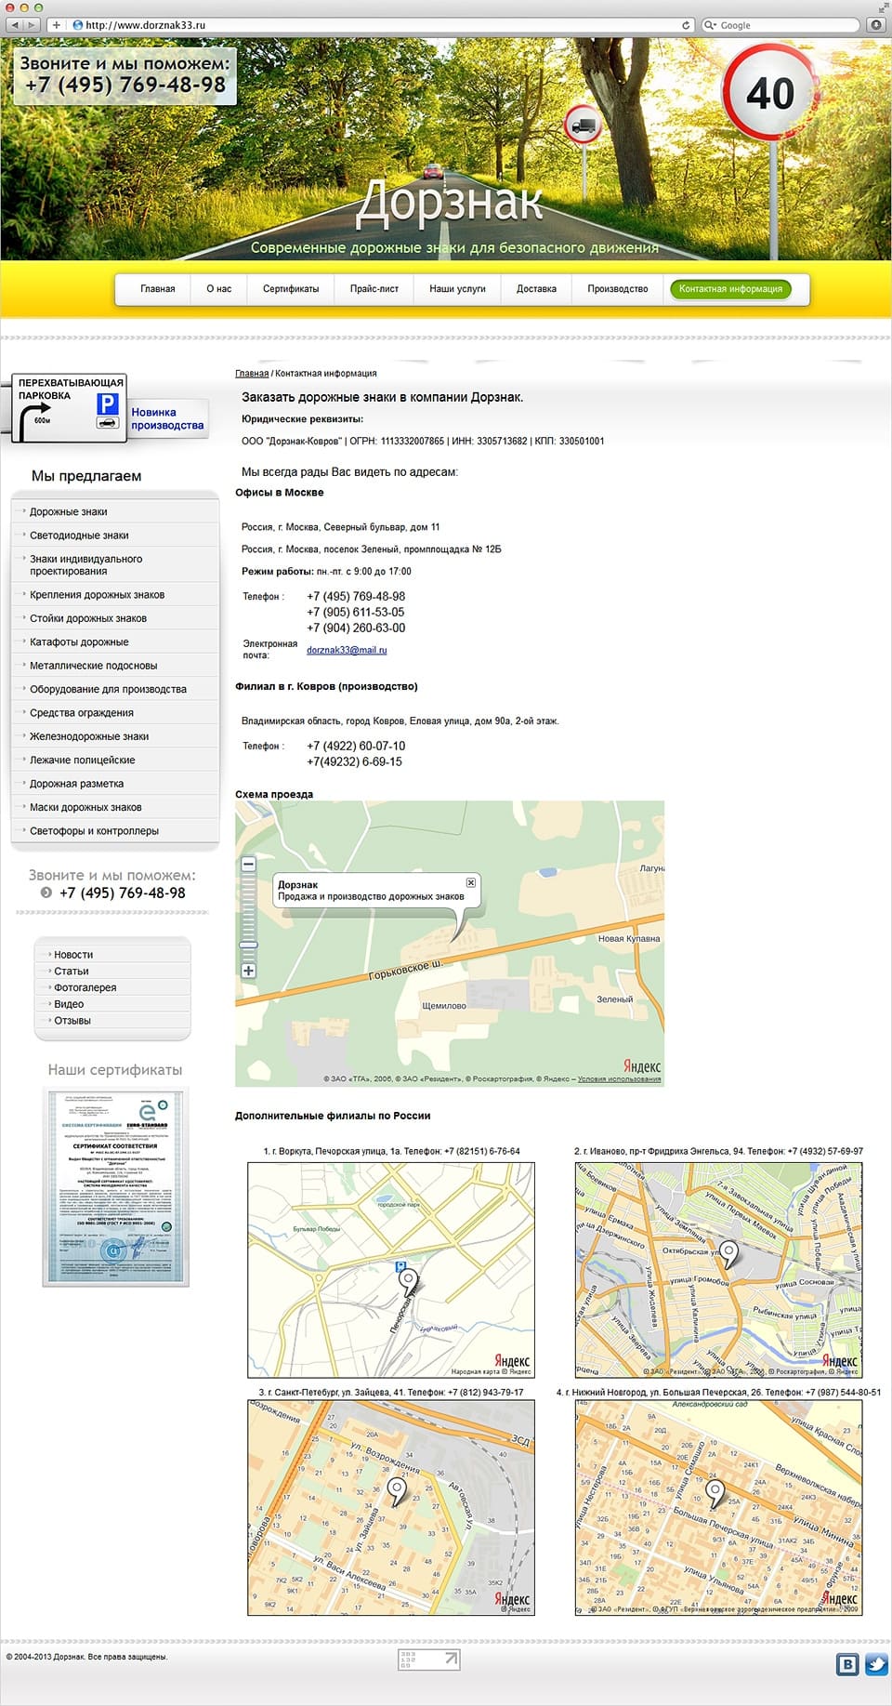Close the Dorznak map balloon popup
The height and width of the screenshot is (1706, 892).
pos(471,882)
